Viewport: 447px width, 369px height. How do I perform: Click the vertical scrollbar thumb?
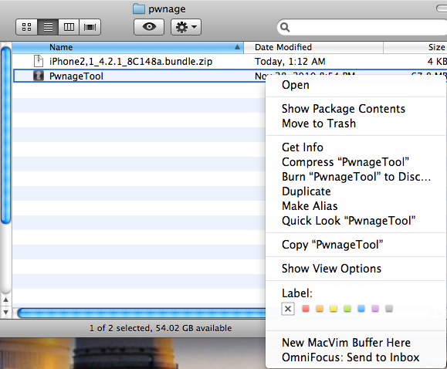pyautogui.click(x=5, y=136)
